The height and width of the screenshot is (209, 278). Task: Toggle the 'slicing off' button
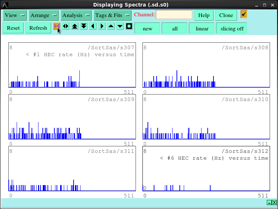point(232,28)
